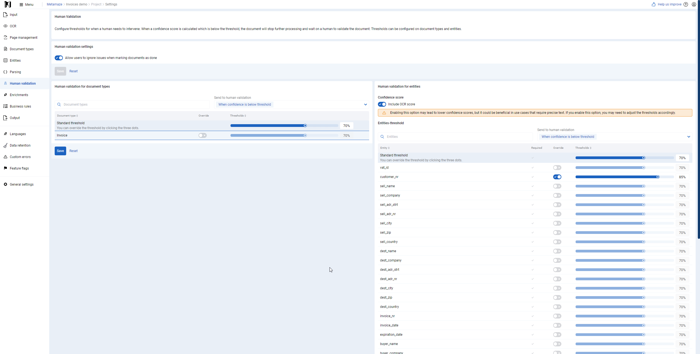Sort entities by Thresholds column

584,148
